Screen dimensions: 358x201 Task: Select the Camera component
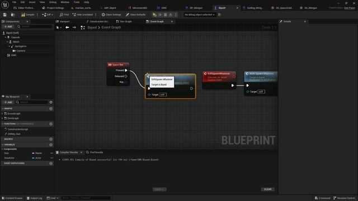click(x=21, y=51)
